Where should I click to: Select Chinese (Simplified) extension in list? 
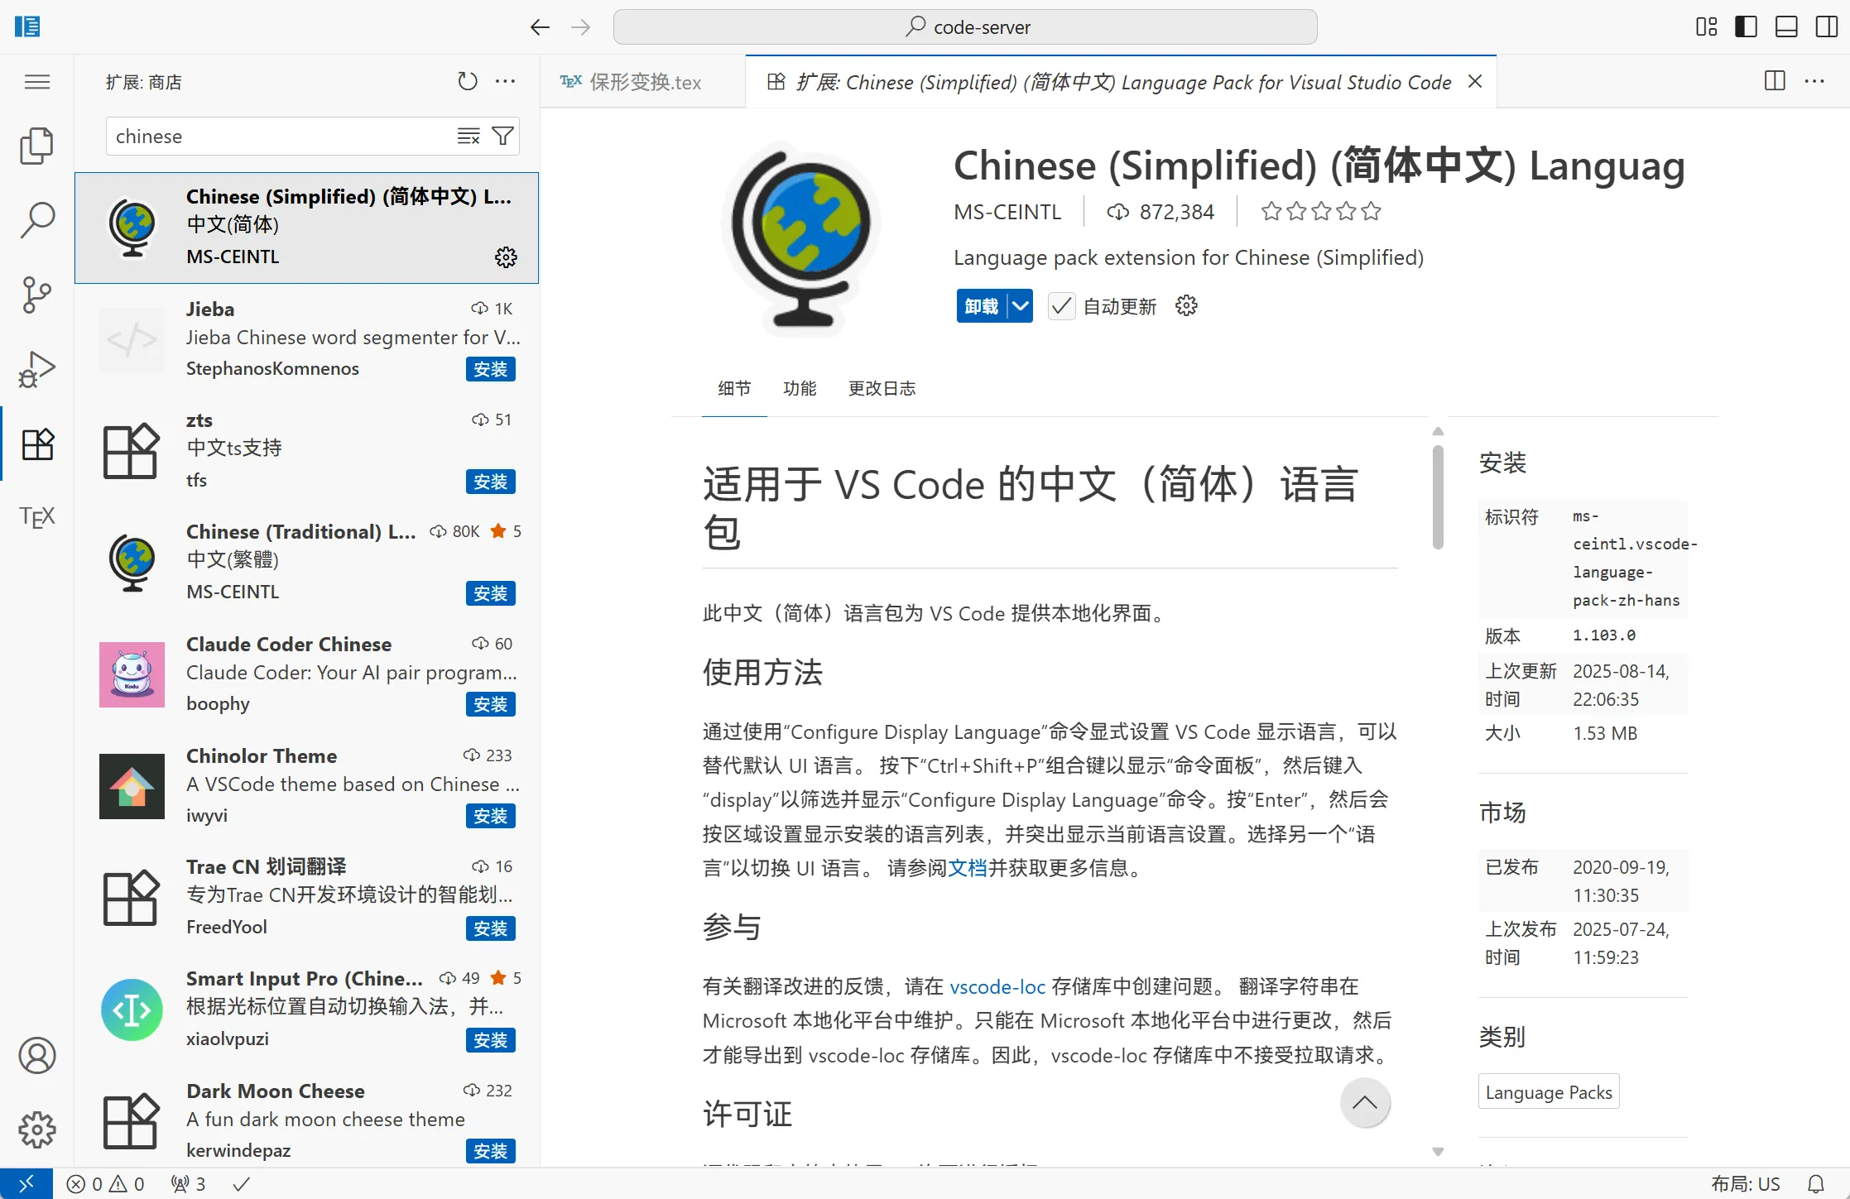point(306,228)
